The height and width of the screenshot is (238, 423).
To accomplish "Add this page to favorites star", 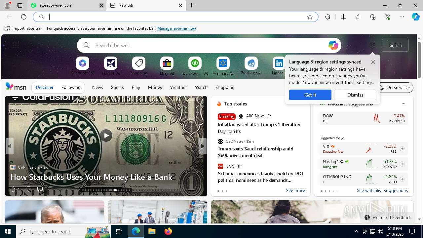I will [x=310, y=17].
